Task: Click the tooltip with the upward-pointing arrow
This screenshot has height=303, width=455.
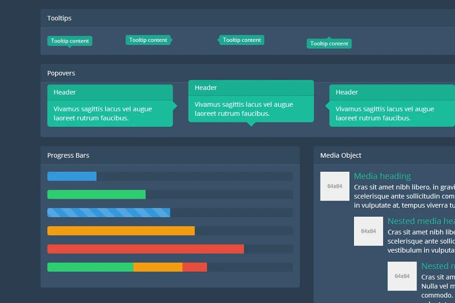Action: [329, 44]
